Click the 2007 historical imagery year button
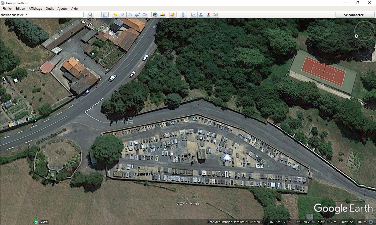The width and height of the screenshot is (376, 225). tap(44, 222)
